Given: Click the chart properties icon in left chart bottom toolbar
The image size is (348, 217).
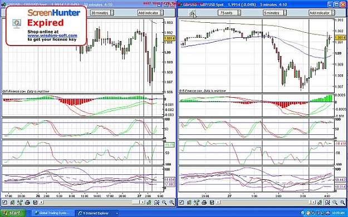Looking at the screenshot, I should point(4,202).
